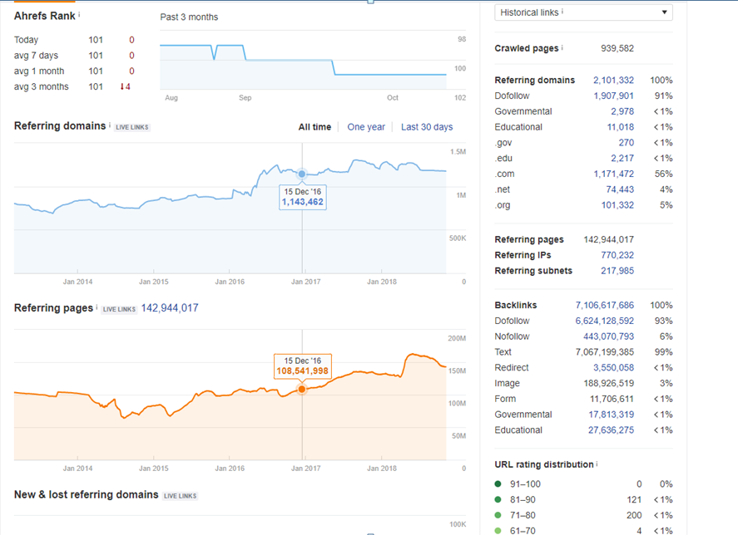Click info icon beside Ahrefs Rank heading
This screenshot has height=535, width=738.
80,15
